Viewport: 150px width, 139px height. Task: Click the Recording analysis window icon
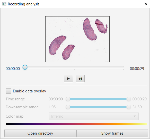pyautogui.click(x=4, y=4)
